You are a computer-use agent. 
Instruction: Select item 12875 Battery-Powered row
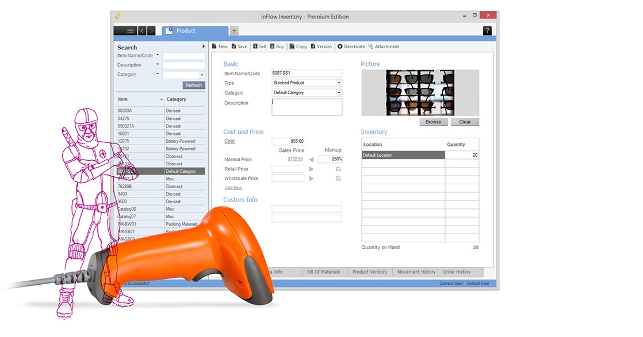click(x=161, y=141)
